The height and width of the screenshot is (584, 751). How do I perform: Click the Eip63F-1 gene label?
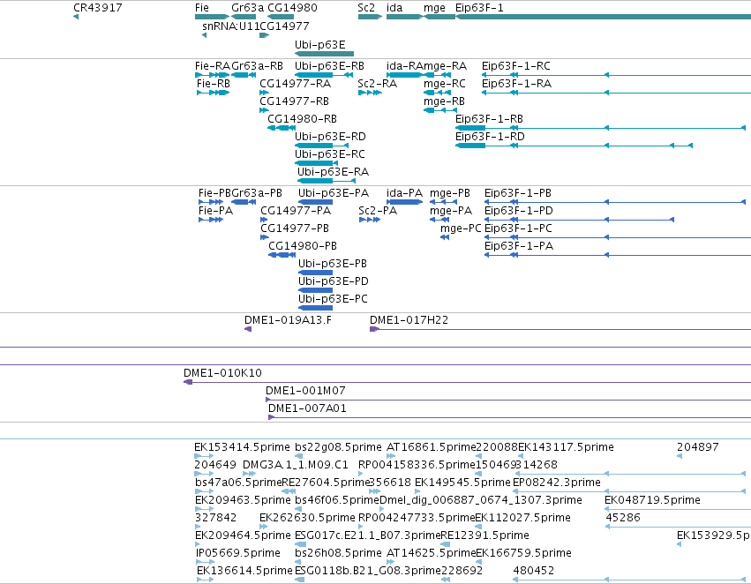(479, 8)
